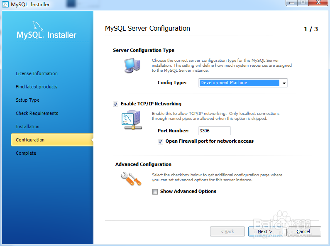This screenshot has width=330, height=246.
Task: Select Installation step in sidebar
Action: 27,127
